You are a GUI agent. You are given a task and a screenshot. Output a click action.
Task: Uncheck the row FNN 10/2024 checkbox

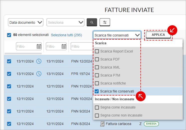click(9, 99)
